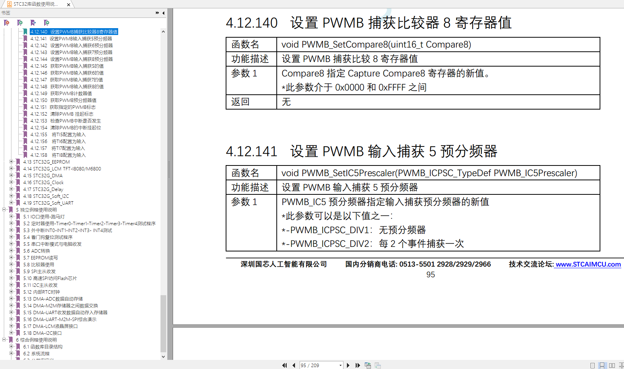
Task: Click the bookmark icon with blue arrow
Action: point(33,23)
